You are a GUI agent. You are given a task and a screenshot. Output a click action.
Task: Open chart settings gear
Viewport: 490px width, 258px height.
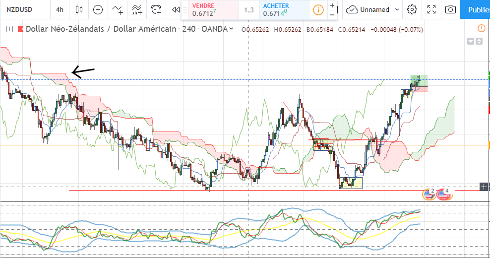(412, 10)
